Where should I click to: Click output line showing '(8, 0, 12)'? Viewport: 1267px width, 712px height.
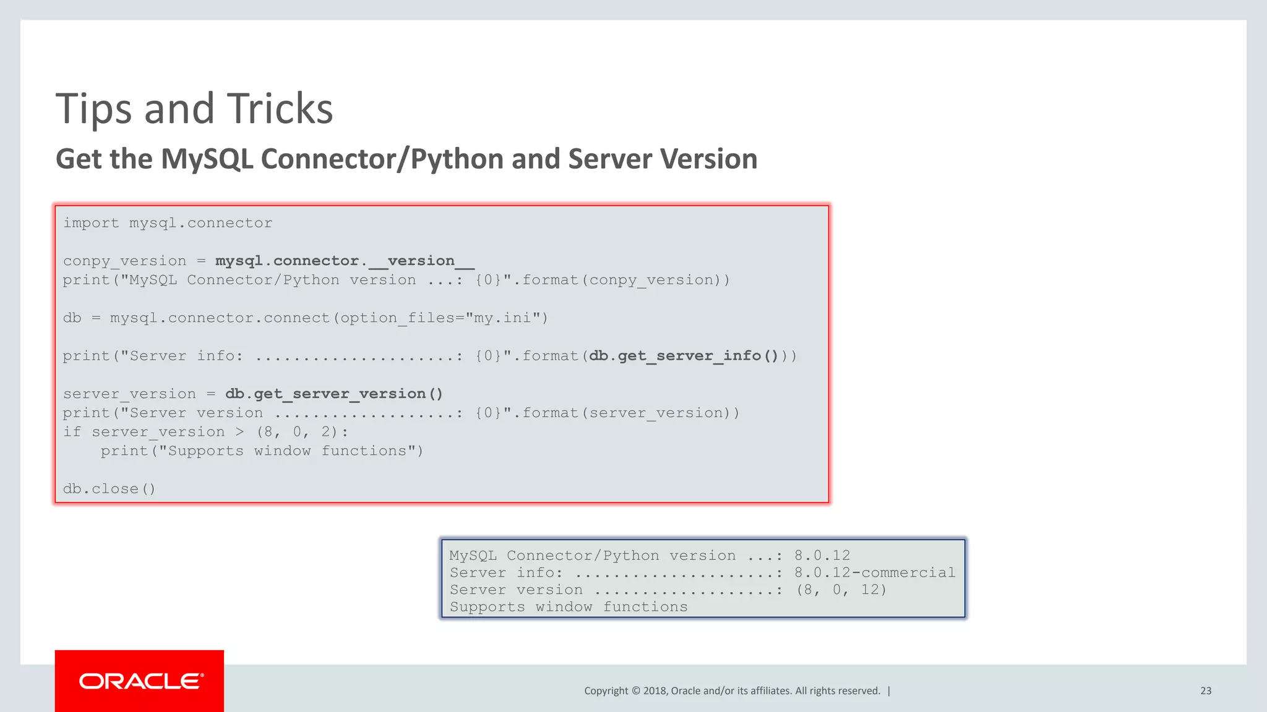pyautogui.click(x=841, y=590)
